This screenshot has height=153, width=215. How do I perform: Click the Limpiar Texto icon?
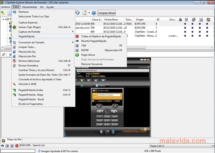tap(14, 47)
